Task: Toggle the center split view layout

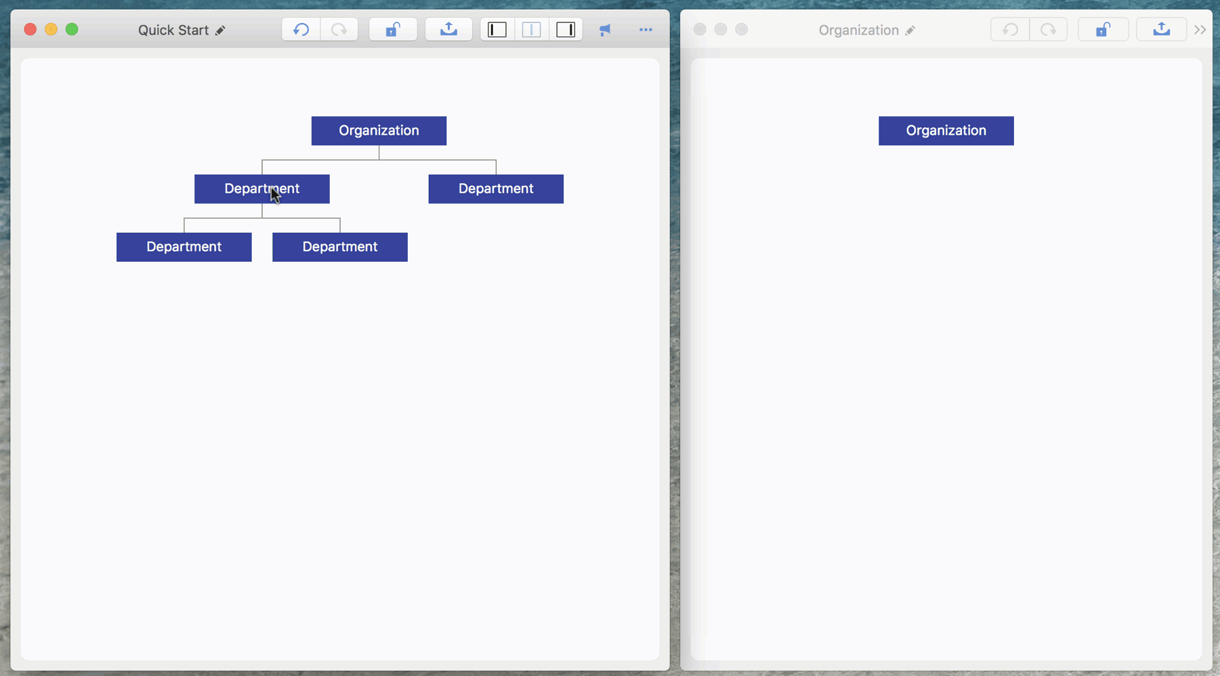Action: point(532,30)
